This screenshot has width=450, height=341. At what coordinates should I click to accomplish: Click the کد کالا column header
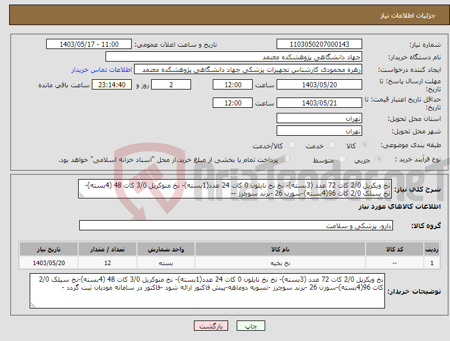[394, 249]
